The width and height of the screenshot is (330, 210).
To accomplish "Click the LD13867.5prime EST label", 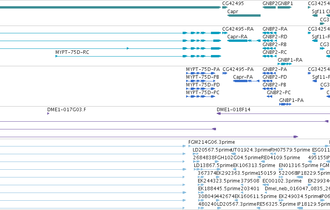I will point(213,166).
